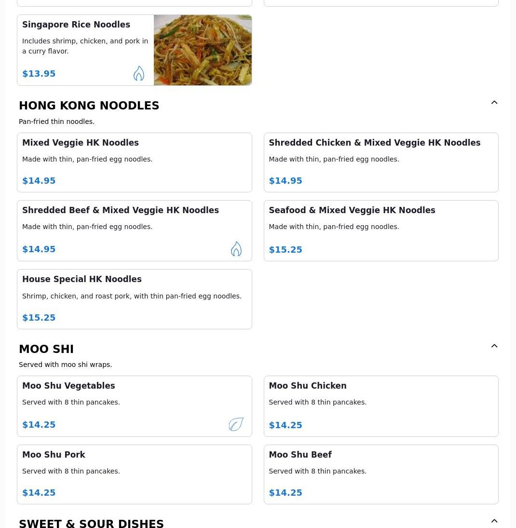Click the Hong Kong Noodles section heading
516x528 pixels.
pos(89,106)
